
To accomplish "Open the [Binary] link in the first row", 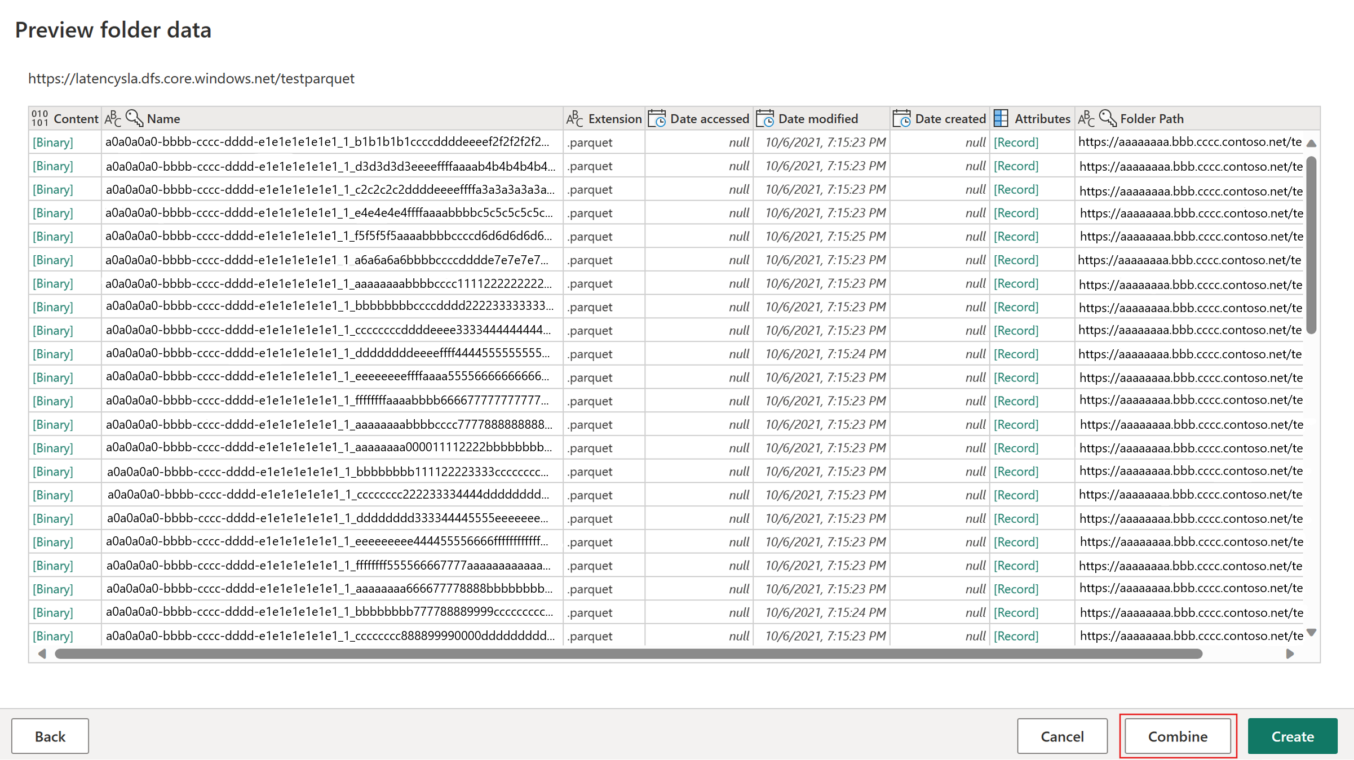I will coord(52,142).
